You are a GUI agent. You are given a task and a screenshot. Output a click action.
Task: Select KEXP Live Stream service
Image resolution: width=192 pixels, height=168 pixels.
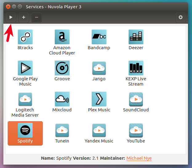click(136, 68)
